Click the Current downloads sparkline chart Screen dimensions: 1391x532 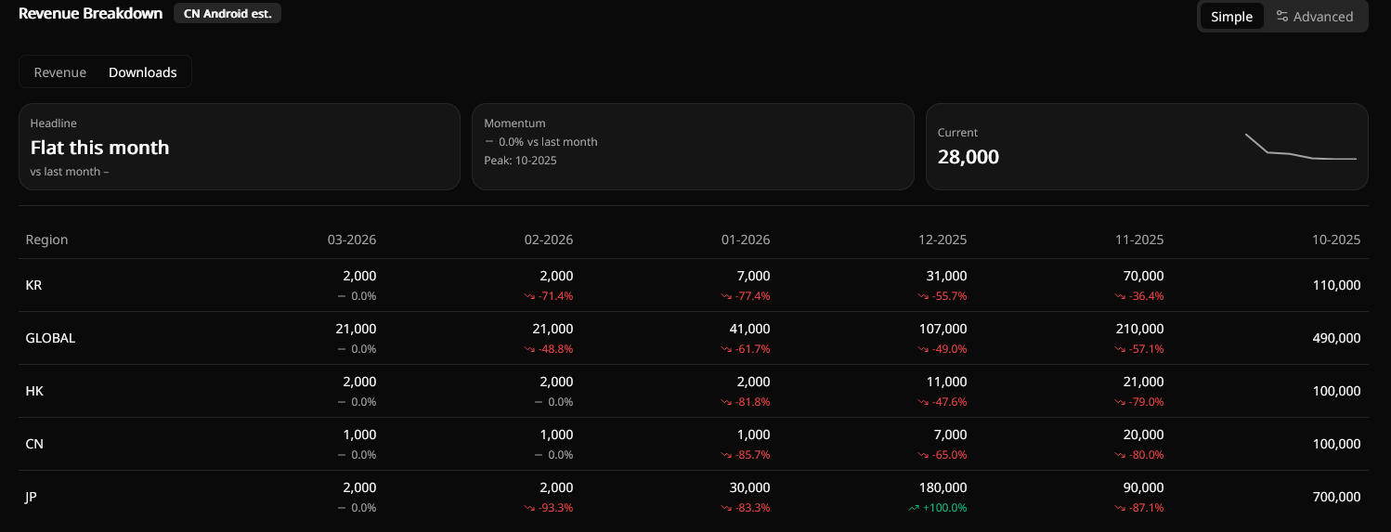1301,147
